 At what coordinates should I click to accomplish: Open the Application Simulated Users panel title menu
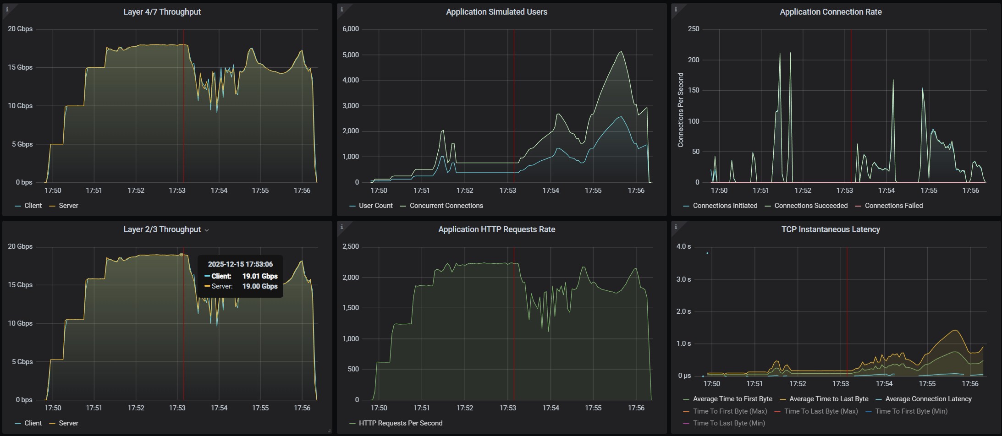(x=496, y=12)
